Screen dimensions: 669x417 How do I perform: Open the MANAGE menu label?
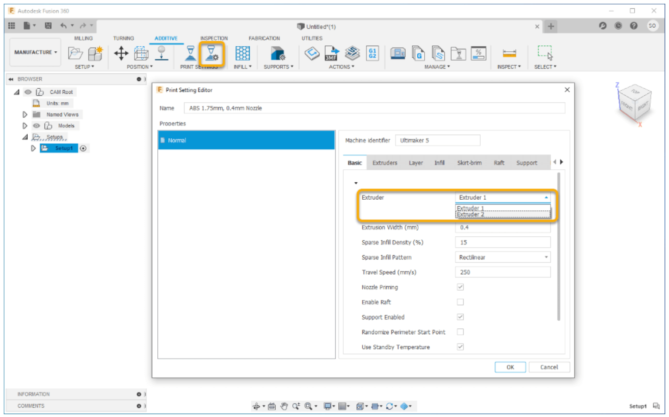(437, 67)
